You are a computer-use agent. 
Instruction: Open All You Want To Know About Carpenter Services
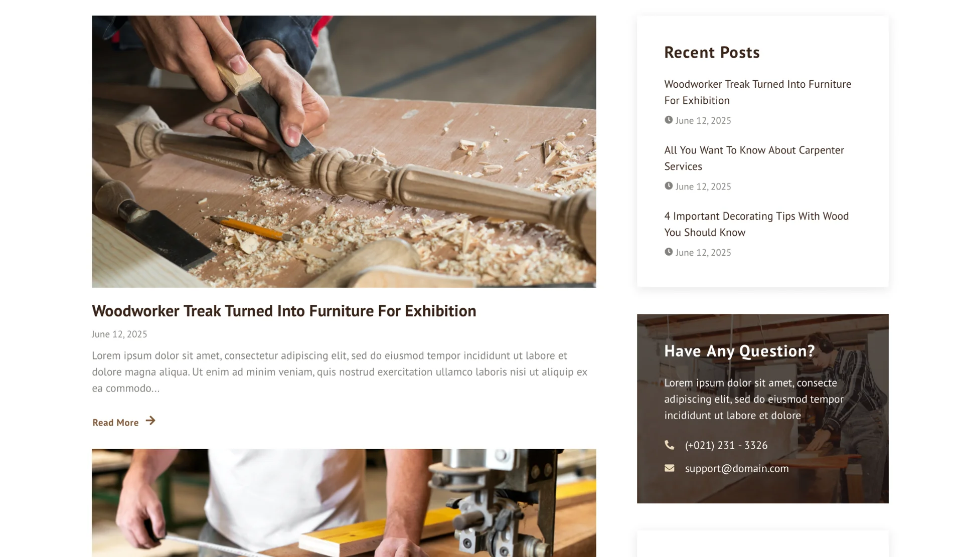[x=754, y=158]
